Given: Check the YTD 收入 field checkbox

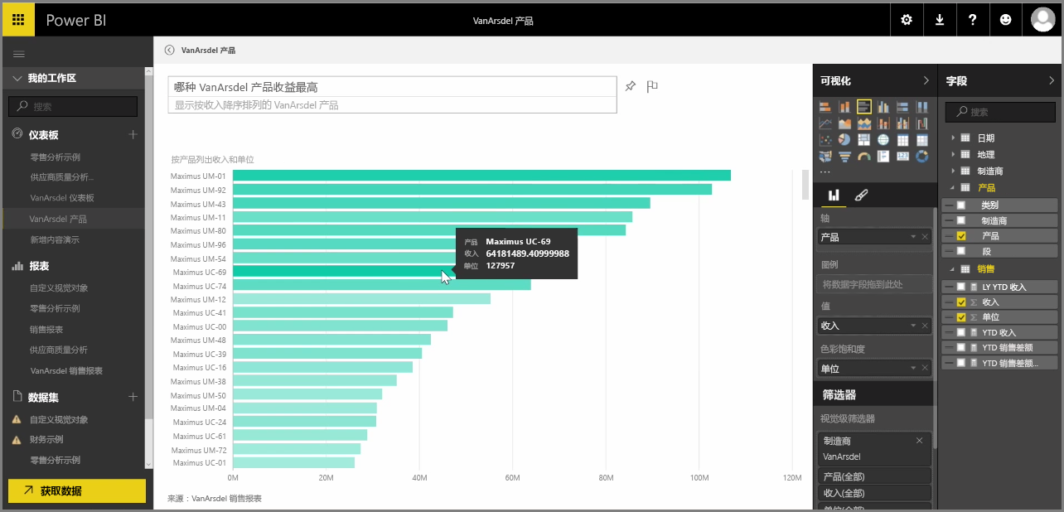Looking at the screenshot, I should pos(961,332).
